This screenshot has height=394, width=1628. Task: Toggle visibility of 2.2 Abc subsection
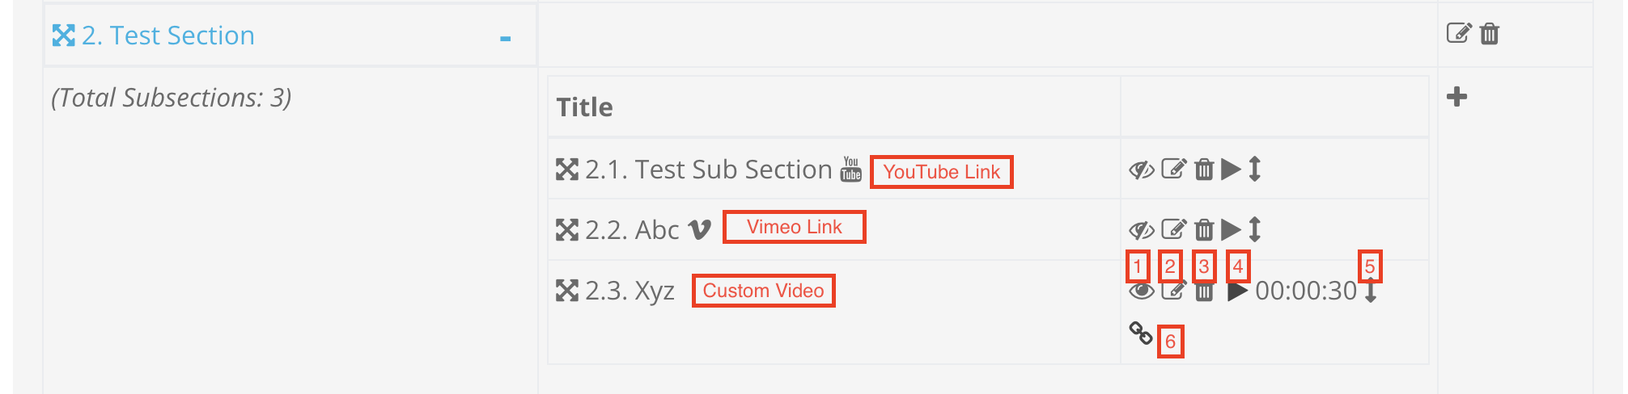[1142, 230]
